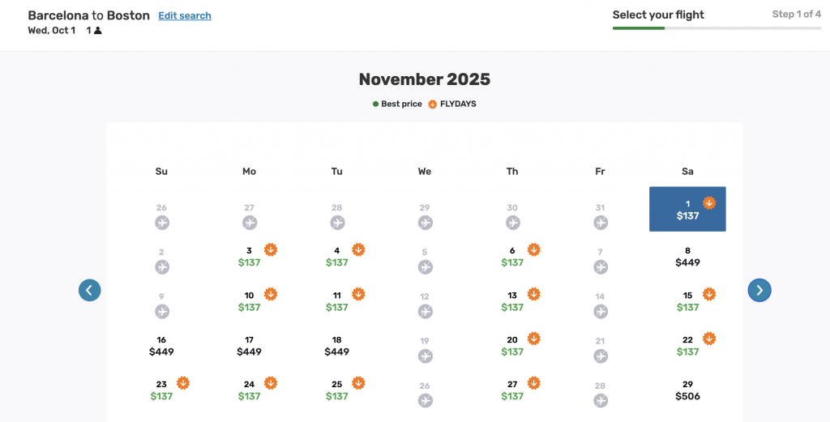Select November 25 at $137
This screenshot has width=830, height=422.
point(336,390)
